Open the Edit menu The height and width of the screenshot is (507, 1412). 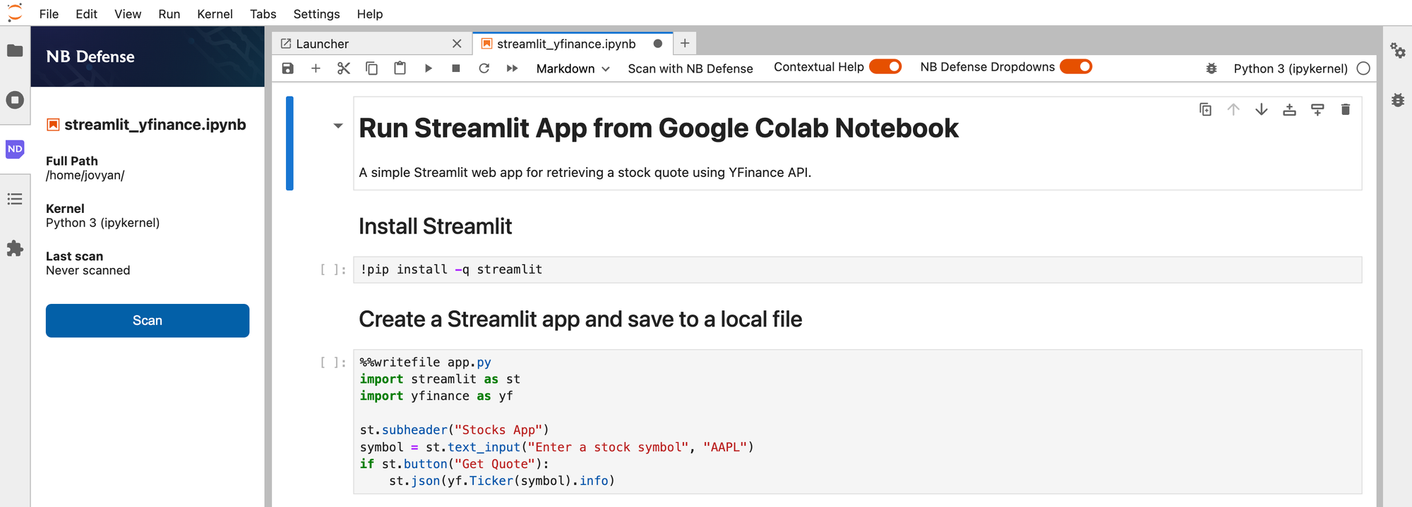[x=86, y=14]
